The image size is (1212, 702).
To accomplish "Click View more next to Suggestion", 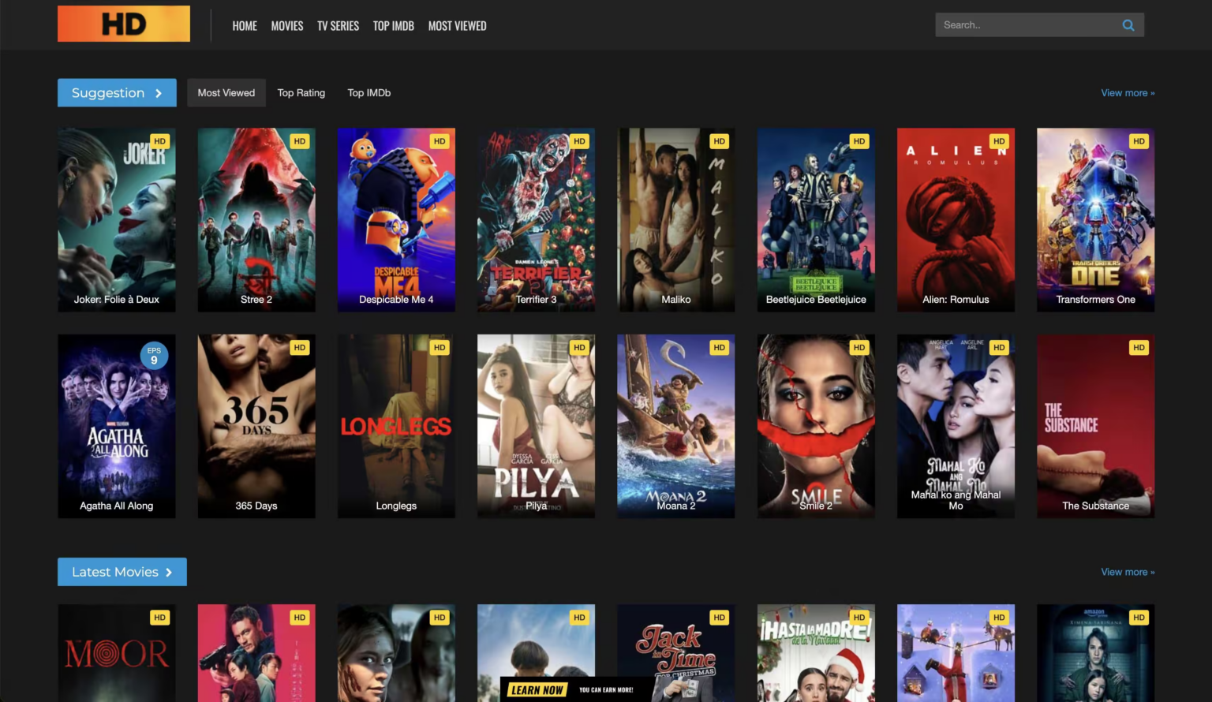I will [x=1127, y=92].
